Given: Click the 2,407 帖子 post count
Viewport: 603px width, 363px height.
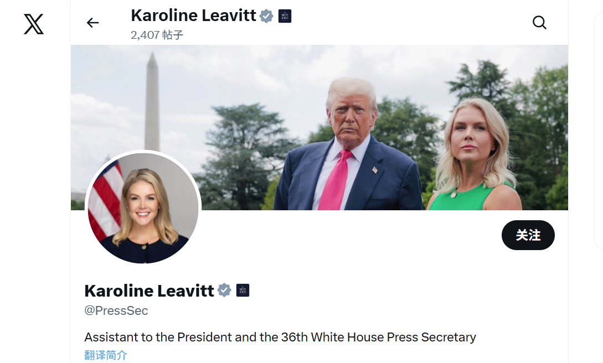Looking at the screenshot, I should click(157, 35).
